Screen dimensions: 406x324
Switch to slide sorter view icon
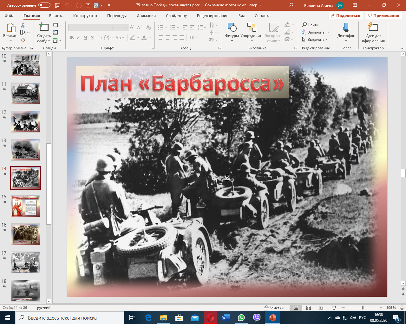coord(309,308)
